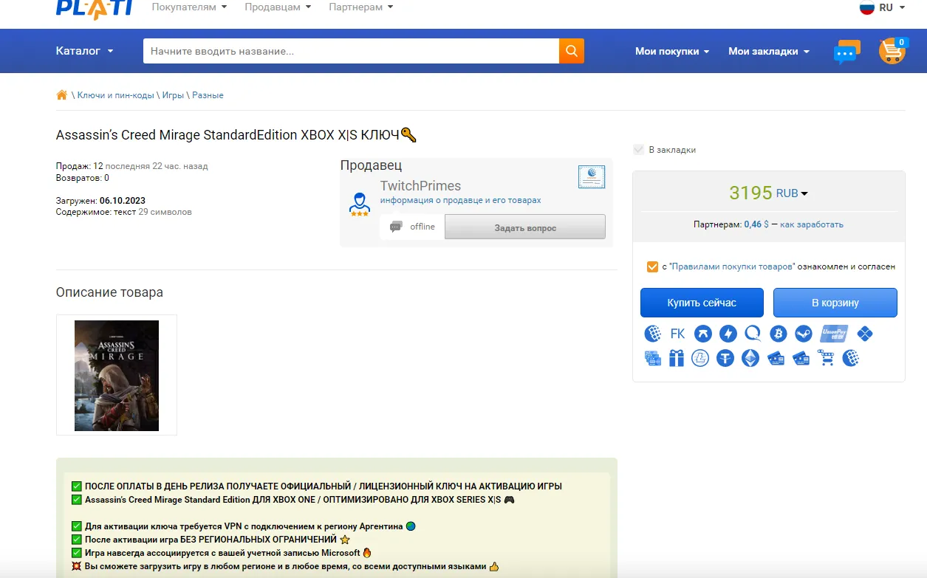This screenshot has height=578, width=927.
Task: Select the shopping cart payment icon
Action: point(826,359)
